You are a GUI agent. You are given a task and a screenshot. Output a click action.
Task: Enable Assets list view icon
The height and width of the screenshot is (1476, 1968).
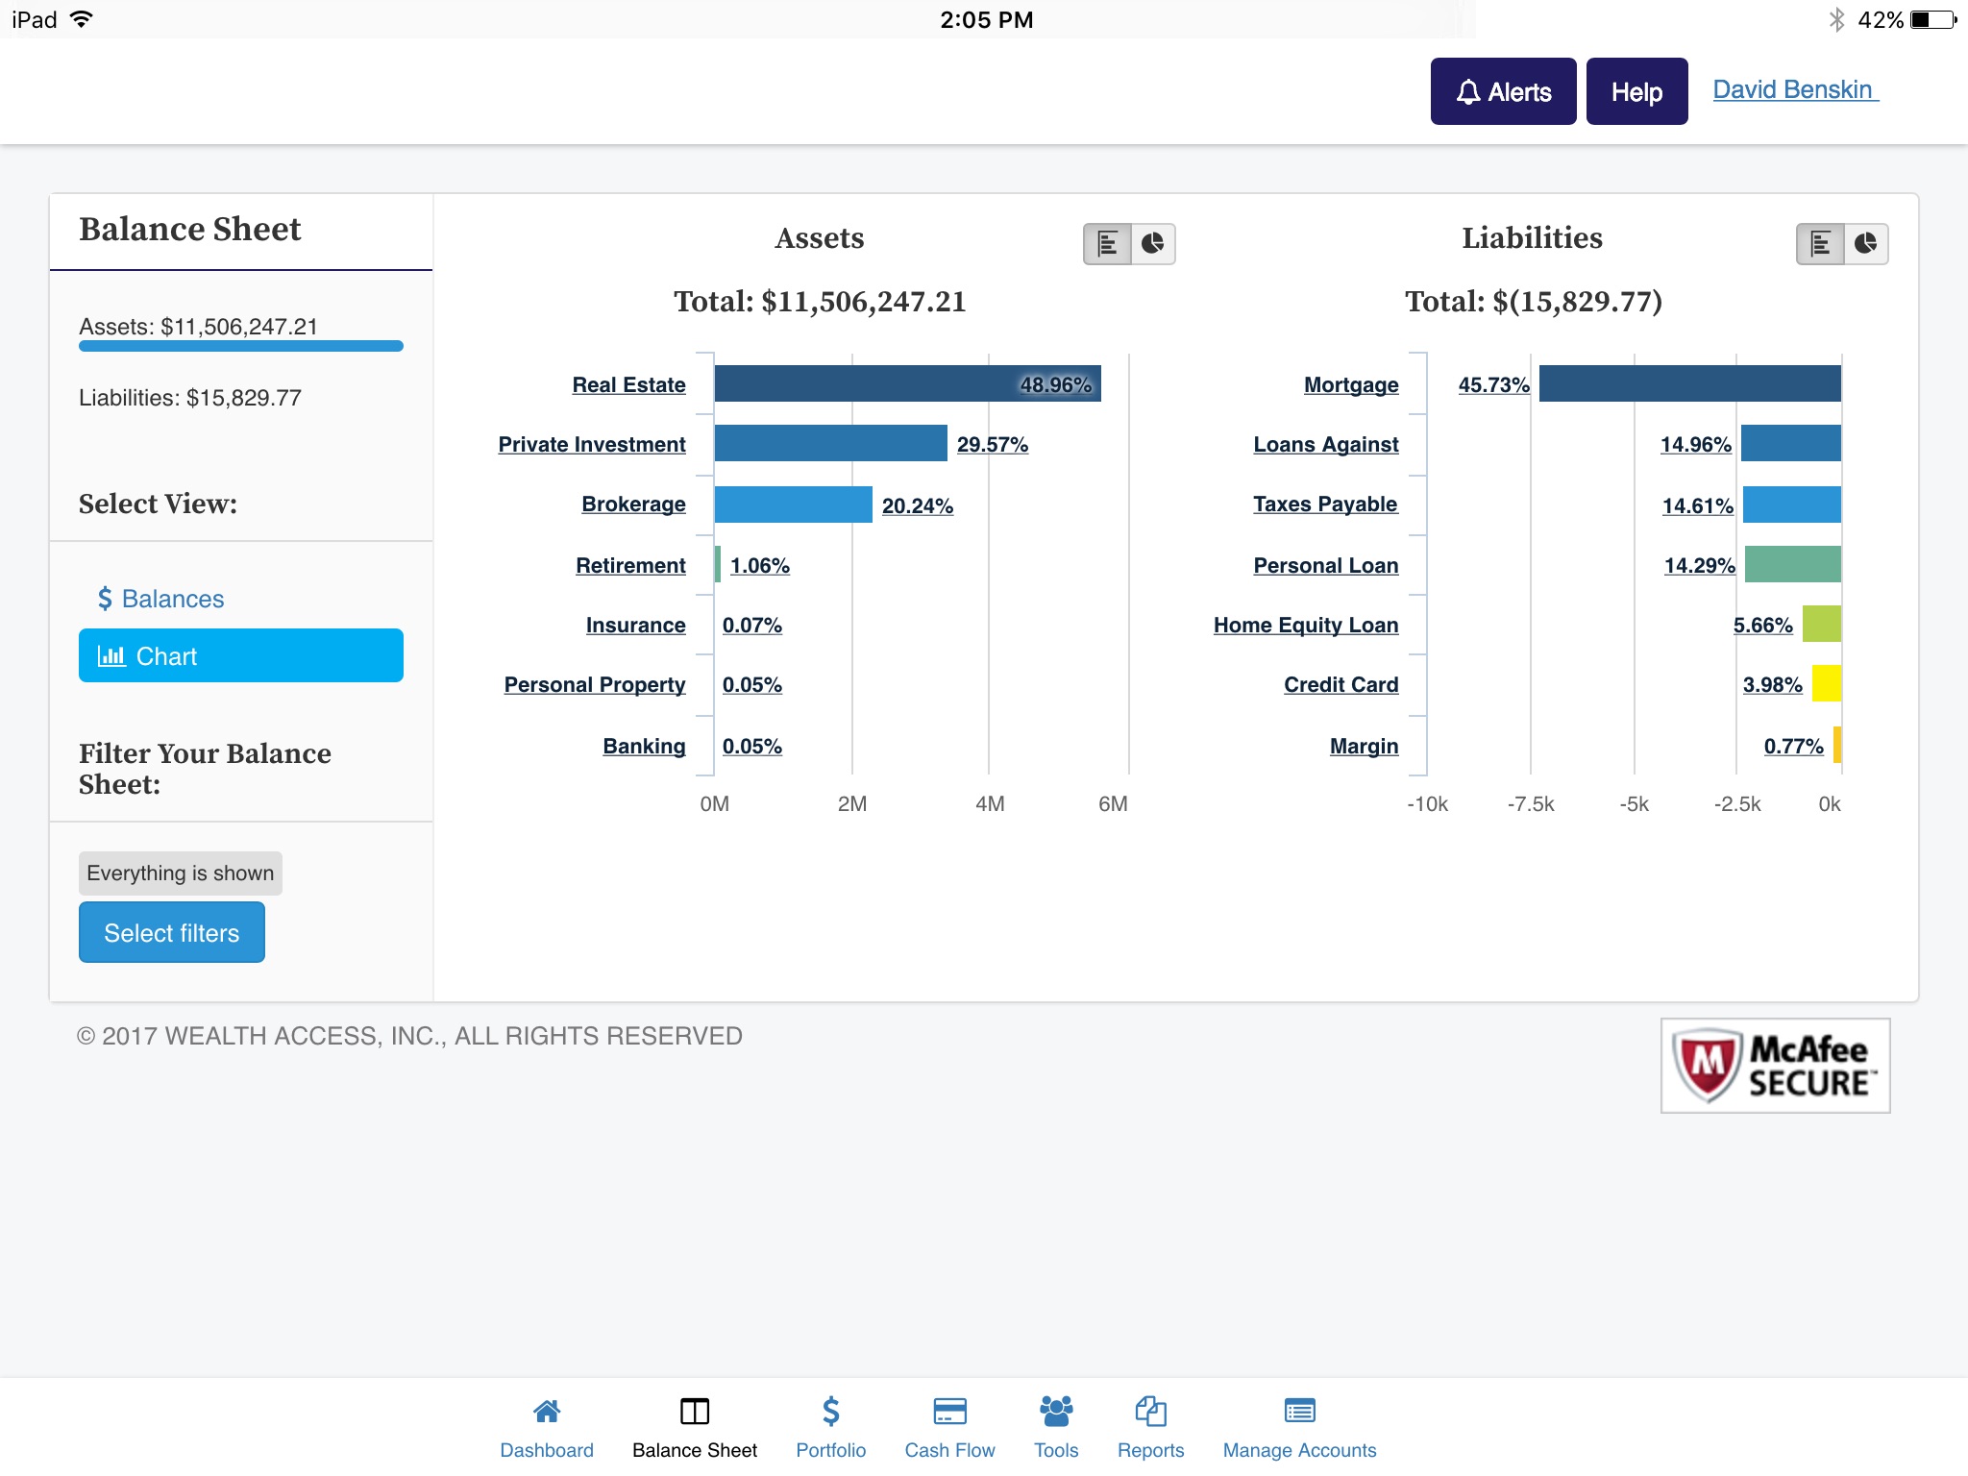(1108, 242)
